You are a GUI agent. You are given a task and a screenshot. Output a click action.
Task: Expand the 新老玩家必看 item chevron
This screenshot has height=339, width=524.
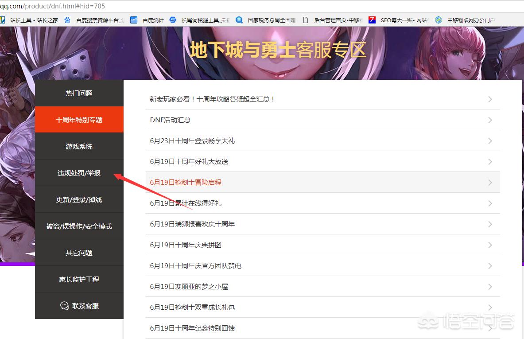pyautogui.click(x=490, y=99)
